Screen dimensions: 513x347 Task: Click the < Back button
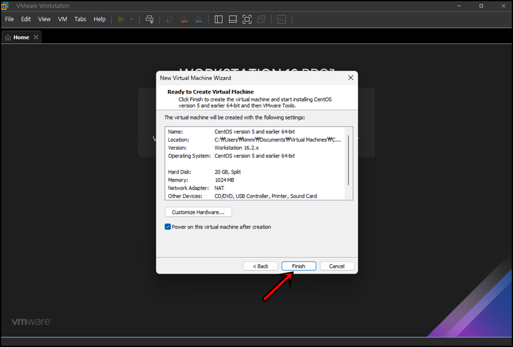(x=260, y=266)
